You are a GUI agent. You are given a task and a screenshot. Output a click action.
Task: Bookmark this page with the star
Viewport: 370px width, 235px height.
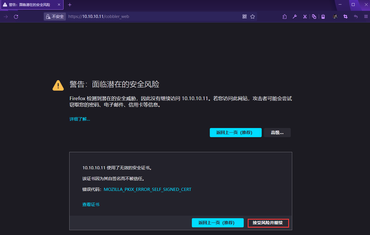(x=253, y=17)
